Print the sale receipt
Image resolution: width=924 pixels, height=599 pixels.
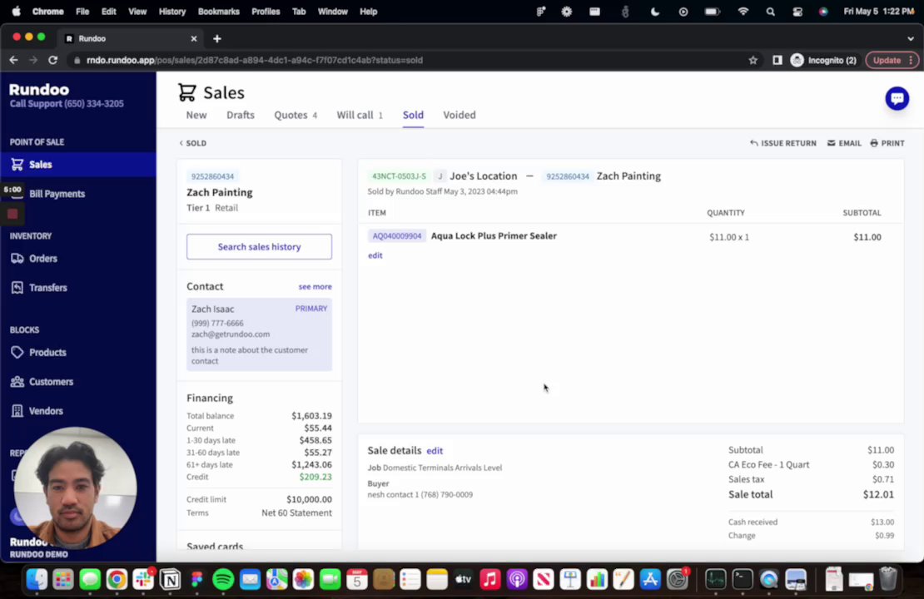pyautogui.click(x=887, y=143)
